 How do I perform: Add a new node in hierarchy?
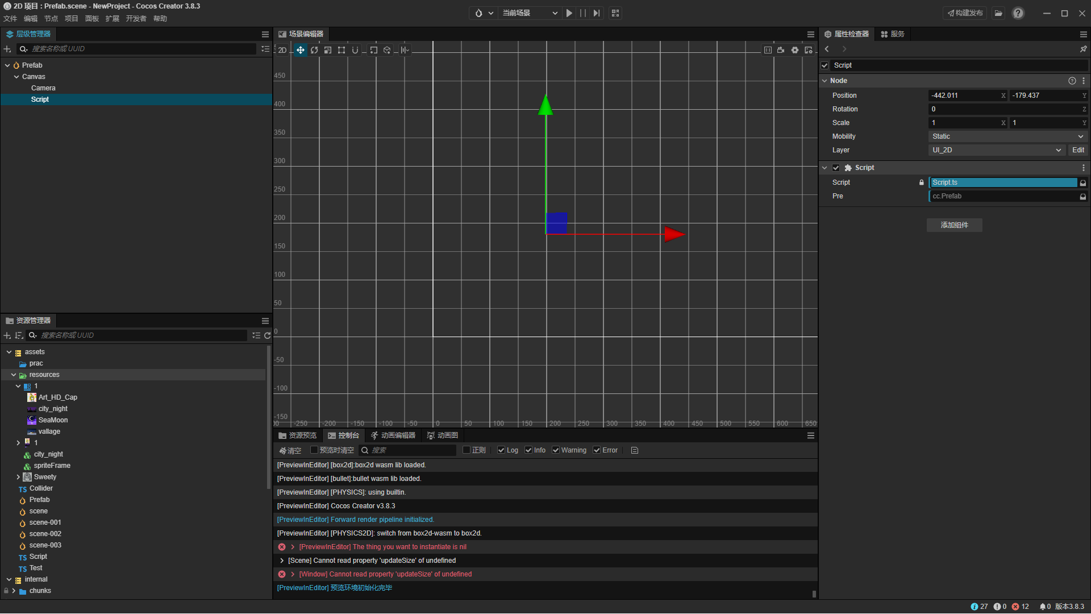click(x=7, y=49)
